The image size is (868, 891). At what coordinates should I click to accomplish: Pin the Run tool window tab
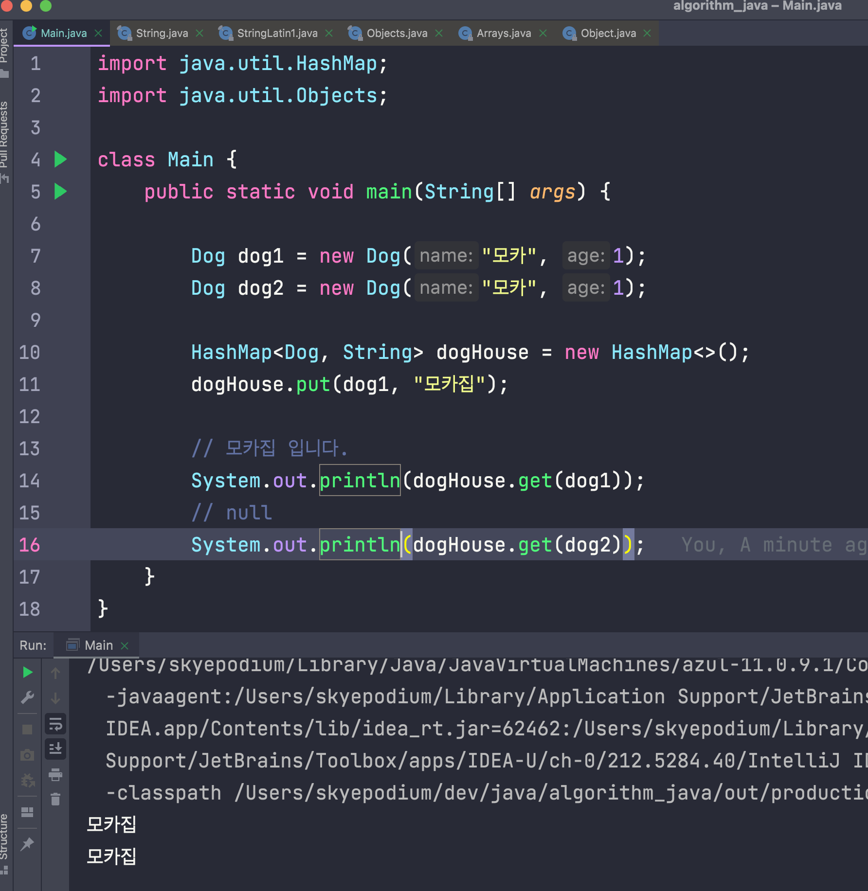[x=28, y=844]
